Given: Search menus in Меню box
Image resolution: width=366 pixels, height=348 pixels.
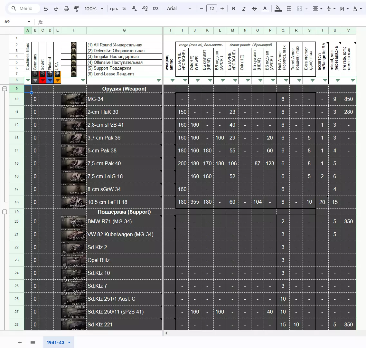Looking at the screenshot, I should [x=24, y=8].
